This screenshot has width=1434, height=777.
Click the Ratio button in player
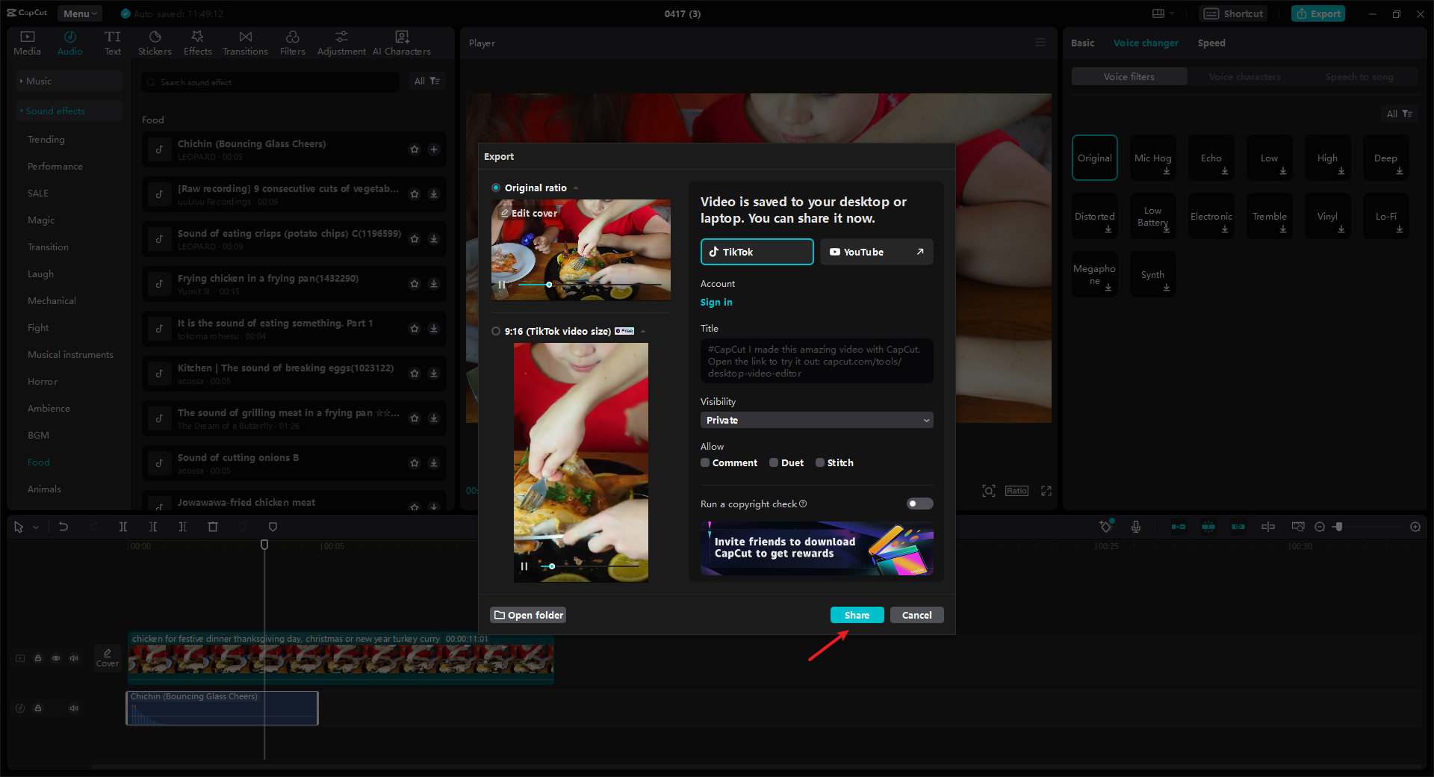pos(1016,491)
